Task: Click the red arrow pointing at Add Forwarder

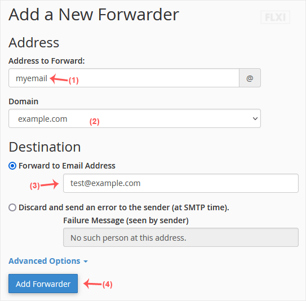Action: 92,284
